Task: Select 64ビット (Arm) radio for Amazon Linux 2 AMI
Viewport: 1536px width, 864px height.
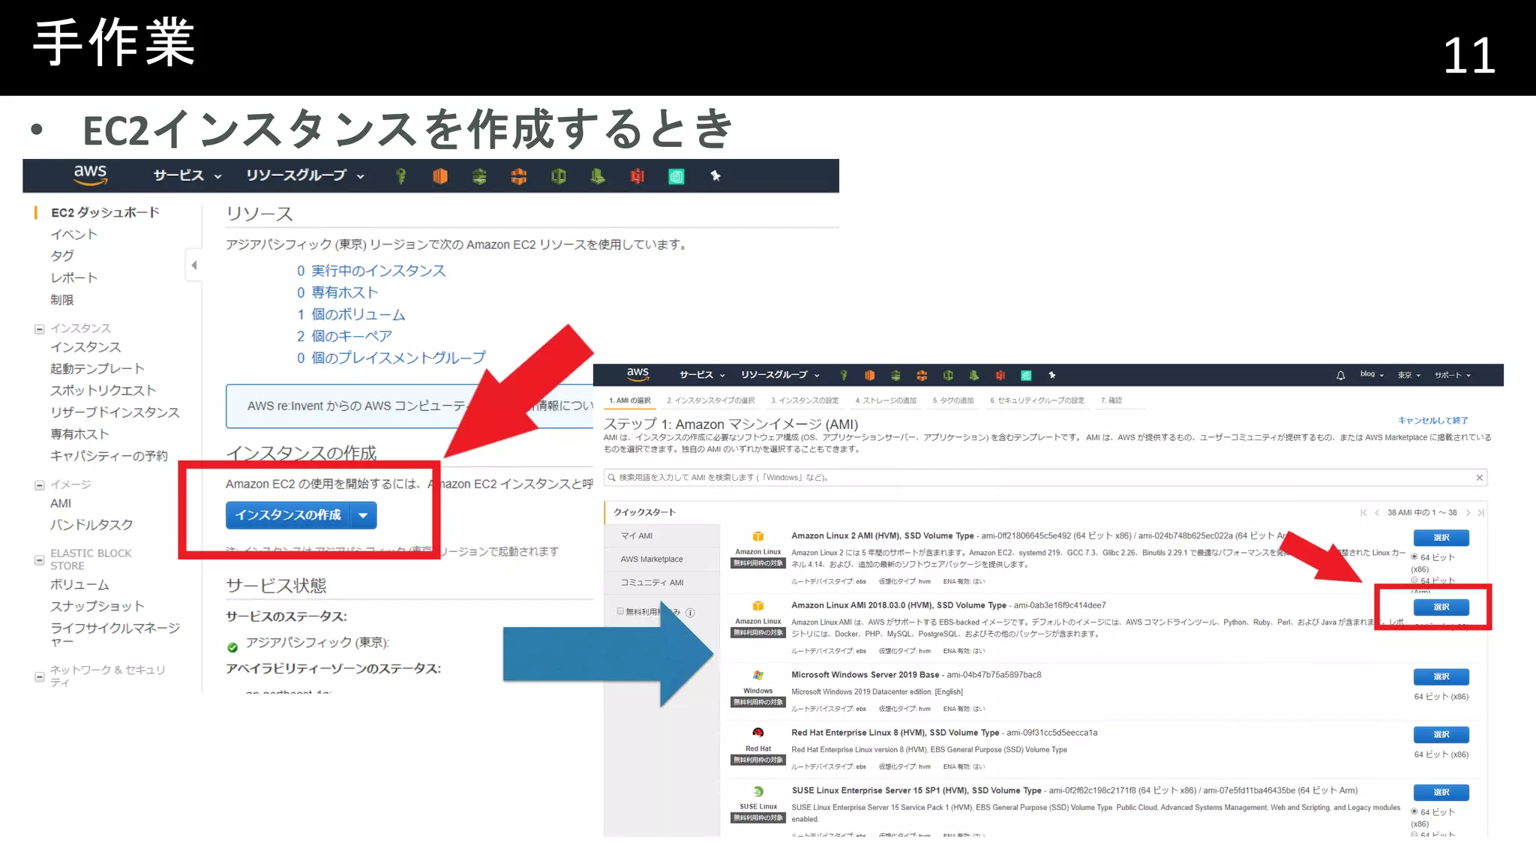Action: (x=1414, y=580)
